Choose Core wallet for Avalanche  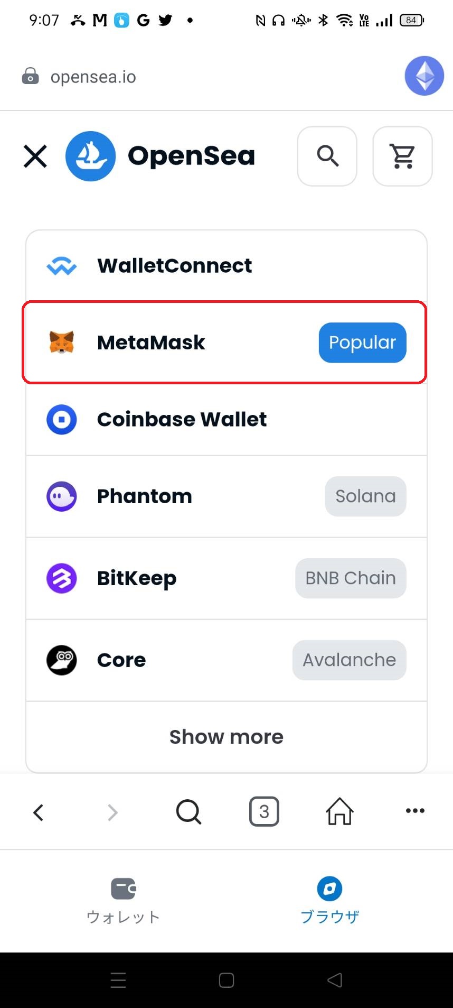pyautogui.click(x=226, y=660)
